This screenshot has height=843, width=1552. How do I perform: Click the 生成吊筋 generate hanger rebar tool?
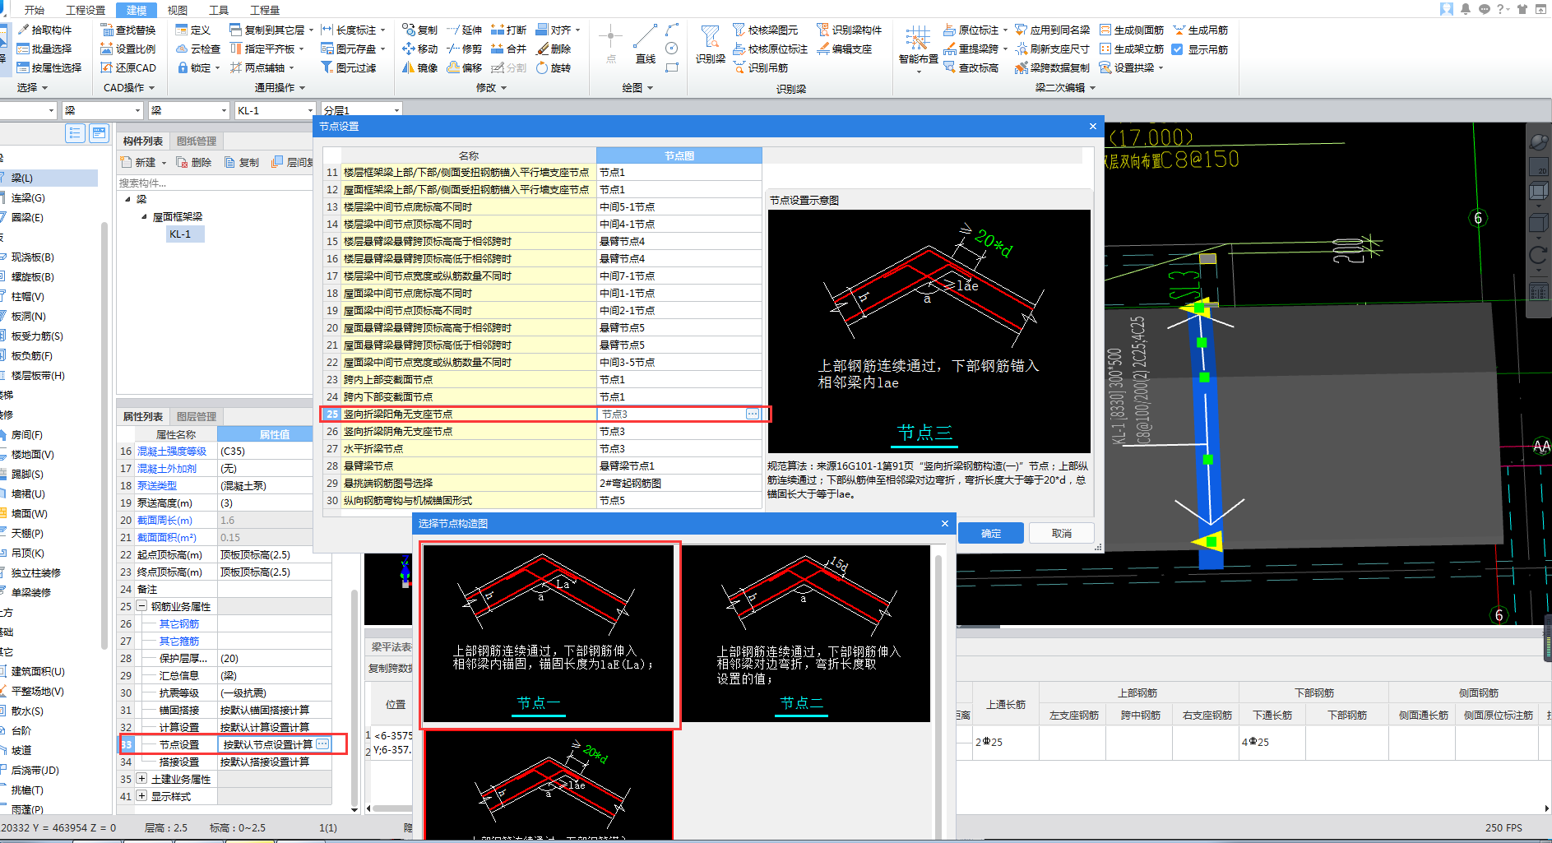1201,30
